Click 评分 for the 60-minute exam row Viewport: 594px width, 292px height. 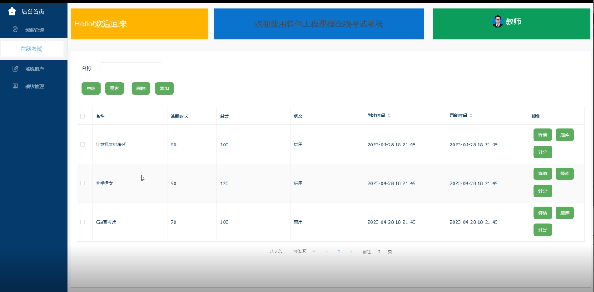click(542, 152)
